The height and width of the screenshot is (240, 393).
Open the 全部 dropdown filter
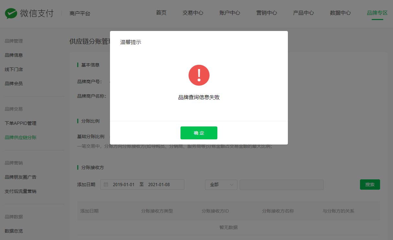(221, 185)
